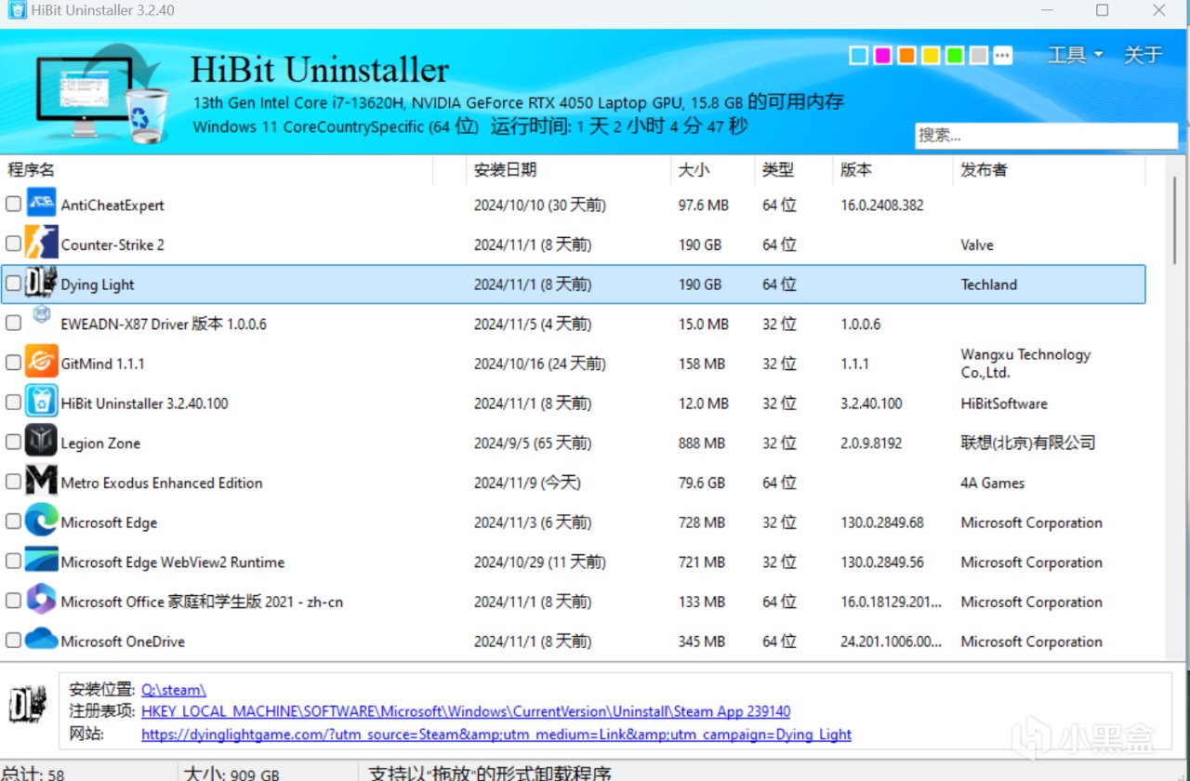Viewport: 1190px width, 781px height.
Task: Click the Metro Exodus Enhanced Edition icon
Action: coord(41,482)
